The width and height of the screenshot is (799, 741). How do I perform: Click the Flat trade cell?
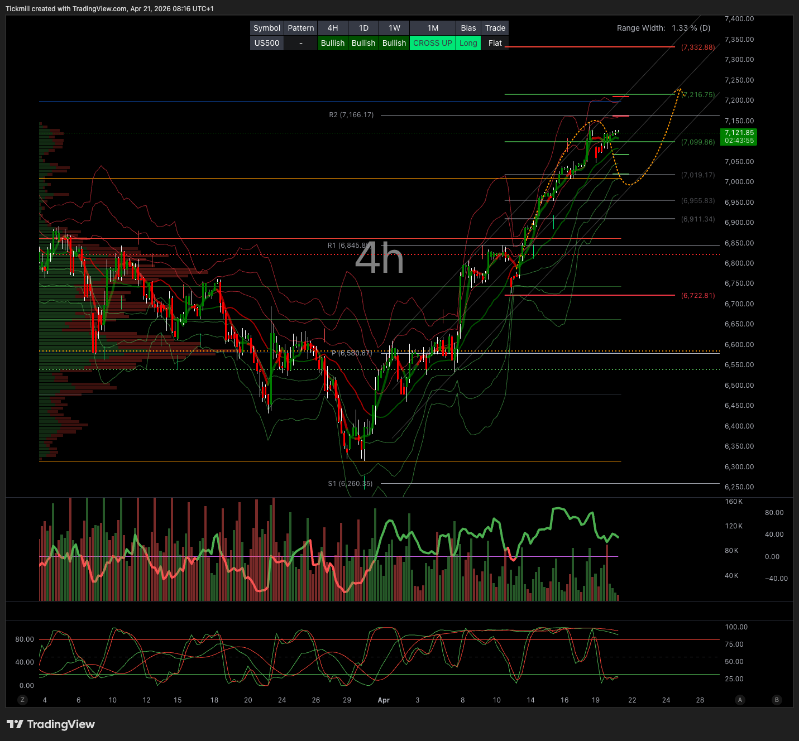pyautogui.click(x=495, y=43)
